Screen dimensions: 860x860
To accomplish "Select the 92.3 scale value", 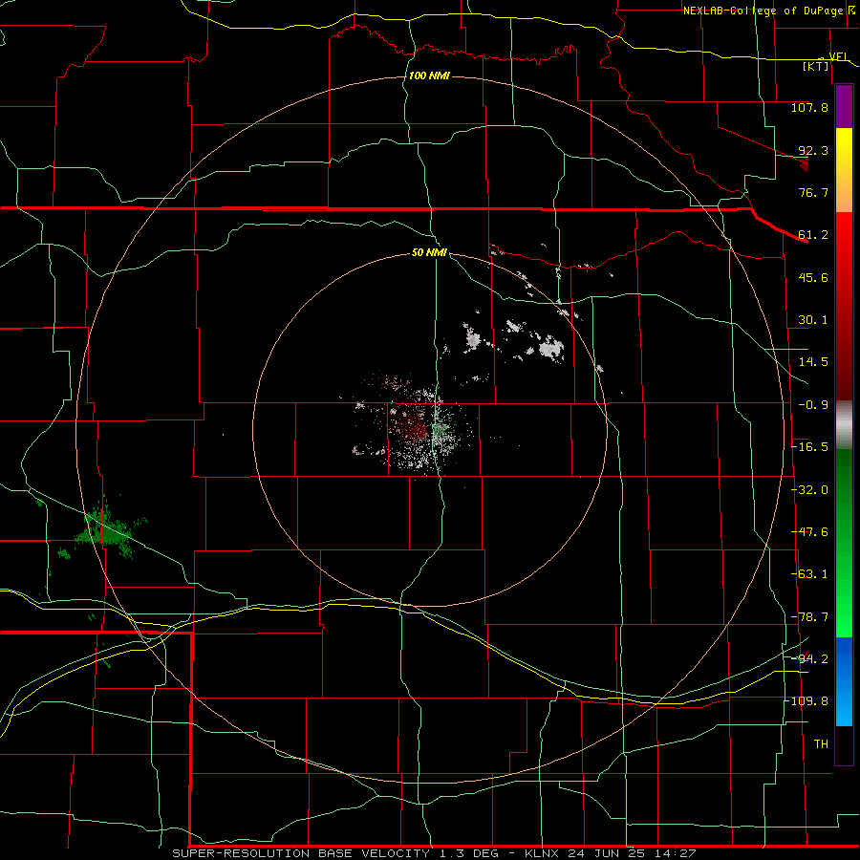I will [813, 150].
